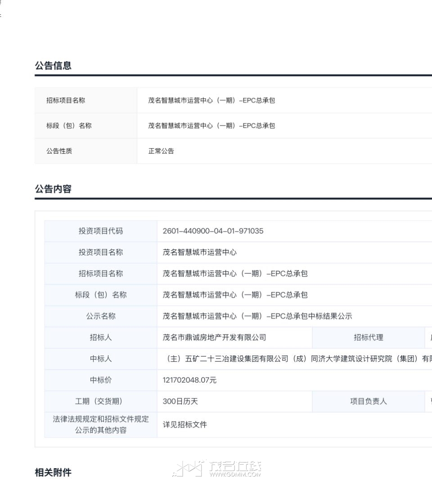Image resolution: width=432 pixels, height=479 pixels.
Task: Select the bid price 121702048.07元
Action: (189, 380)
